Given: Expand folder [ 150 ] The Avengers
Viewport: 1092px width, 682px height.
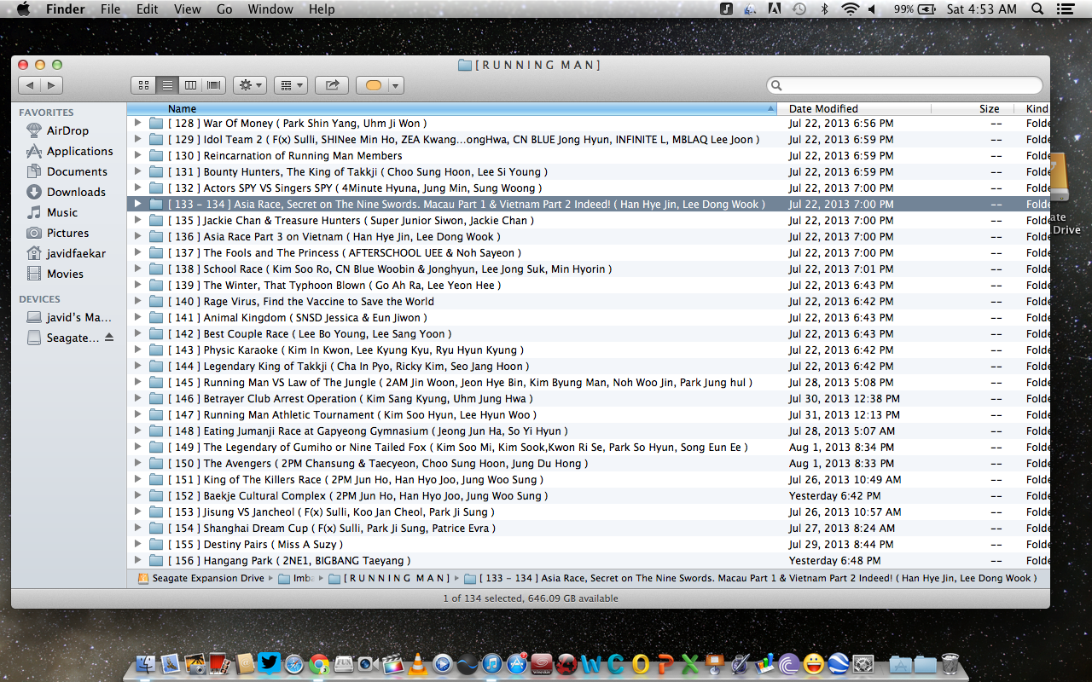Looking at the screenshot, I should 137,463.
